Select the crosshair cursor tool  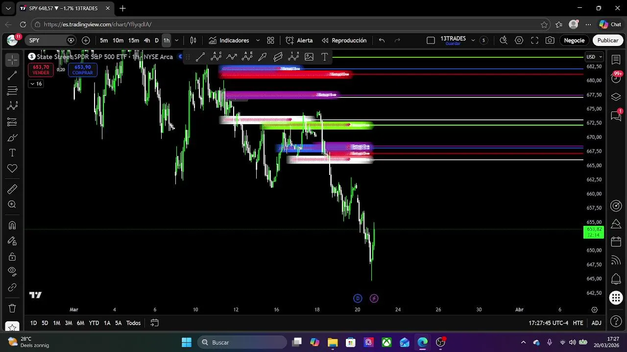[x=12, y=60]
